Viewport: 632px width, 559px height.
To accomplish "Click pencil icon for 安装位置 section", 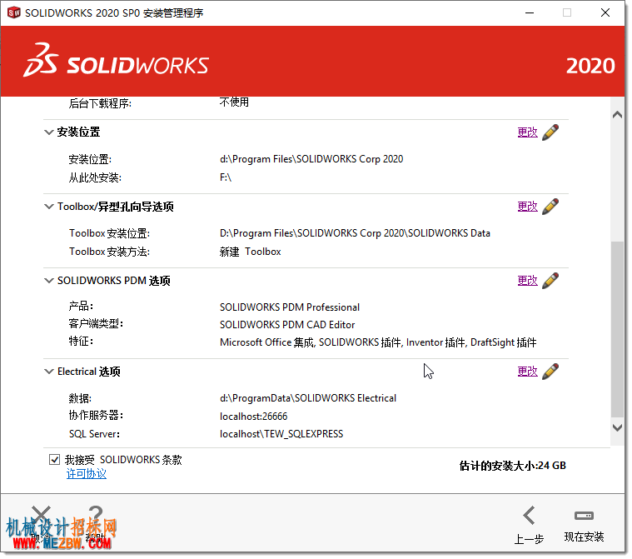I will 550,132.
